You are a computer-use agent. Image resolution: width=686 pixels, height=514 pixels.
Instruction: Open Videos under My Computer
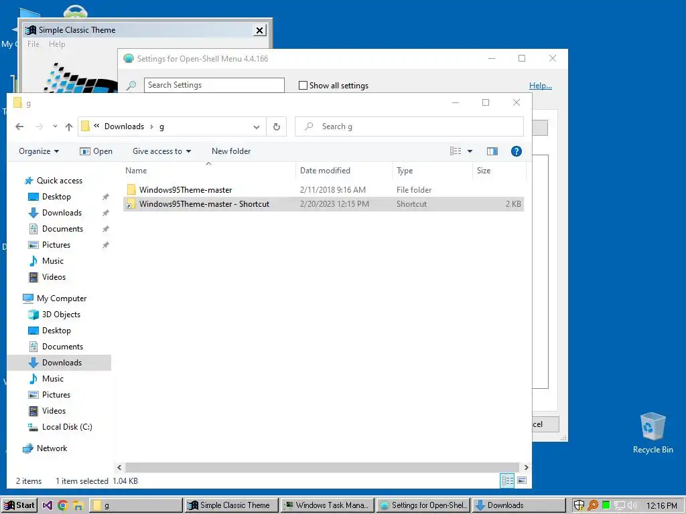54,411
